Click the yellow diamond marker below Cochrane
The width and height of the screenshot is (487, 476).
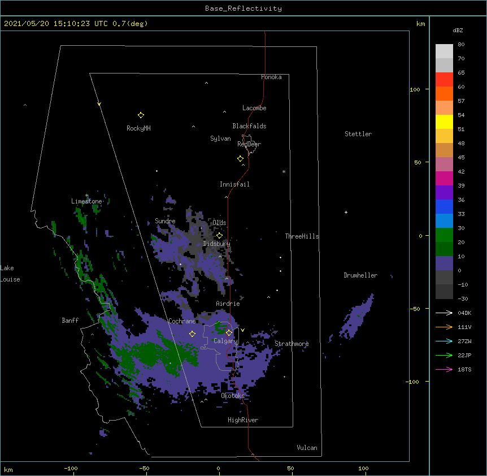[192, 334]
